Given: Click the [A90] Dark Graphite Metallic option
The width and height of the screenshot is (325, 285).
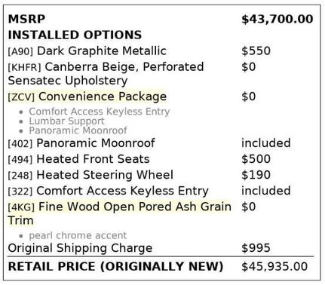Looking at the screenshot, I should [x=87, y=51].
